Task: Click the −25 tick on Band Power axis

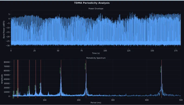Action: coord(8,41)
